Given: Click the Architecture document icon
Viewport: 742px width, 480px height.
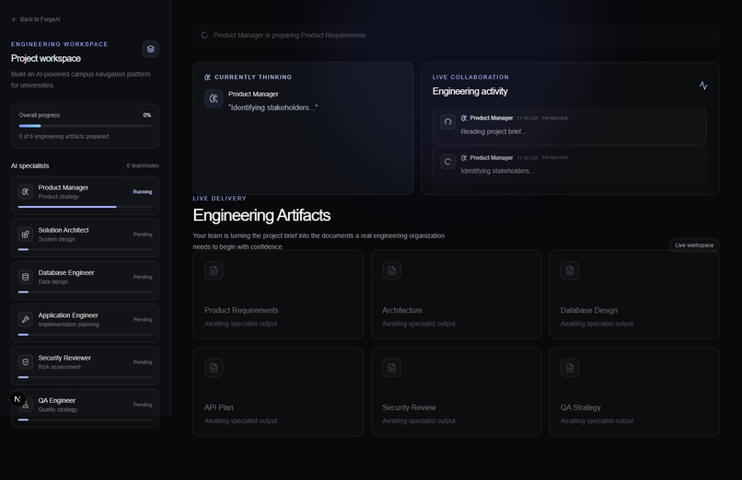Looking at the screenshot, I should (392, 270).
